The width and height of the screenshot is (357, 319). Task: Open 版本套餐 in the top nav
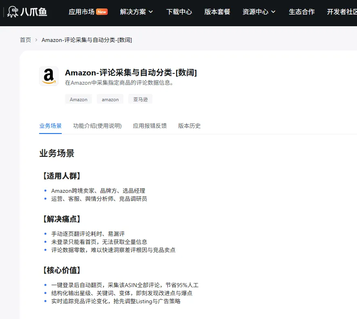pos(217,12)
